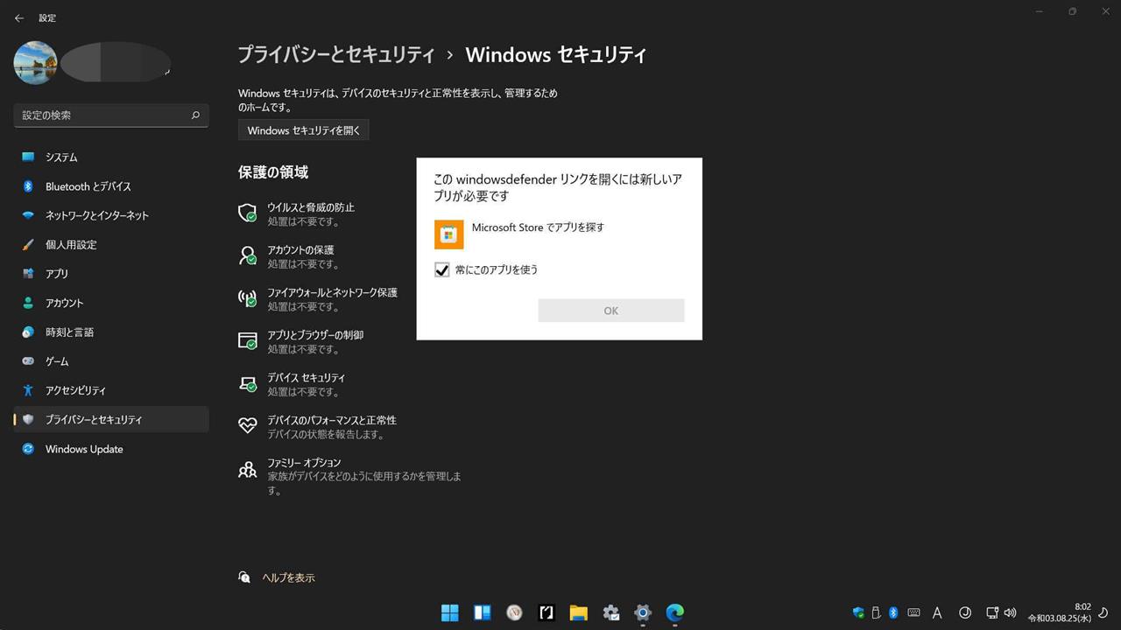Click Windows セキュリティを開く button
Screen dimensions: 1121x630
click(x=304, y=130)
